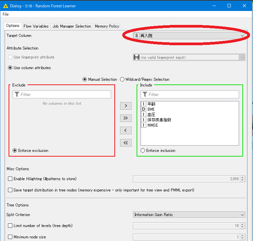Enable the Hilighting checkbox
This screenshot has height=241, width=253.
[x=10, y=179]
